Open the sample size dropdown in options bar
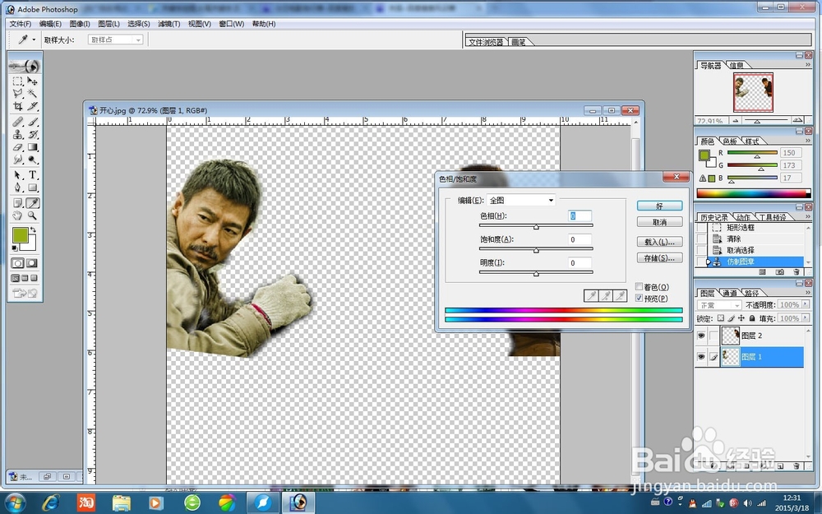Screen dimensions: 822x514 (115, 39)
